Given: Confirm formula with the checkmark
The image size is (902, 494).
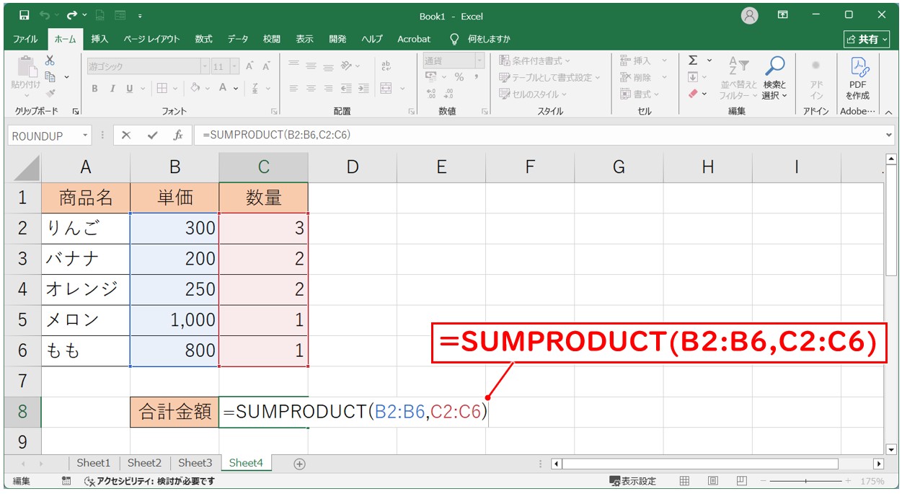Looking at the screenshot, I should click(x=152, y=136).
